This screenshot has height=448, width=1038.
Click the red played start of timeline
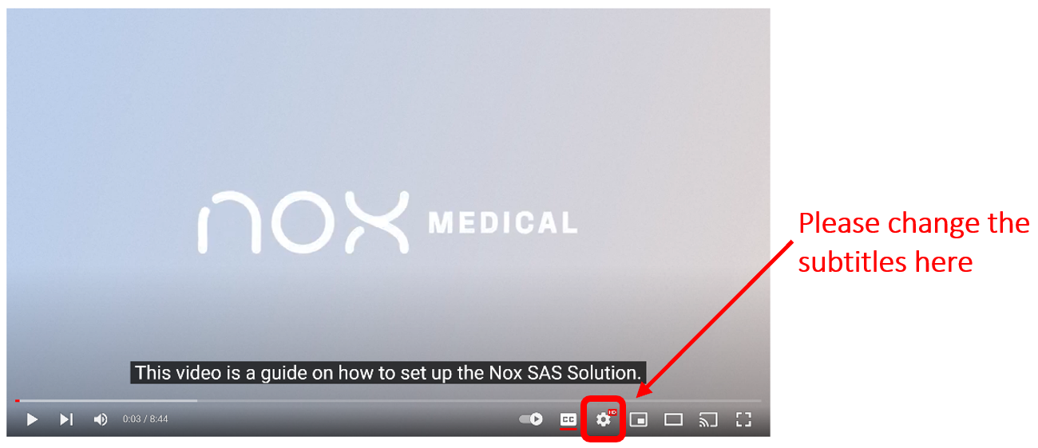(x=17, y=400)
